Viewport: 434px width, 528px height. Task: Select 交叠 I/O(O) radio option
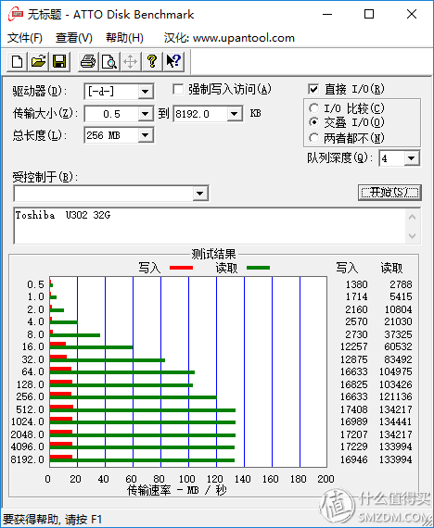pyautogui.click(x=313, y=122)
